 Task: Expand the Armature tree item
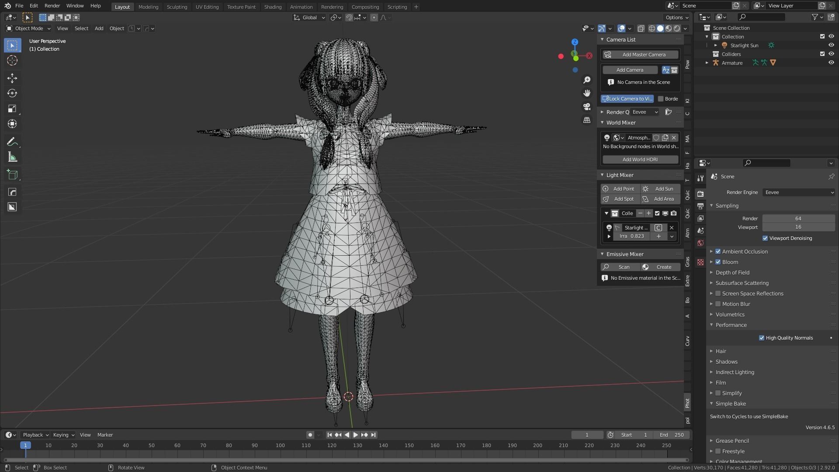(707, 63)
